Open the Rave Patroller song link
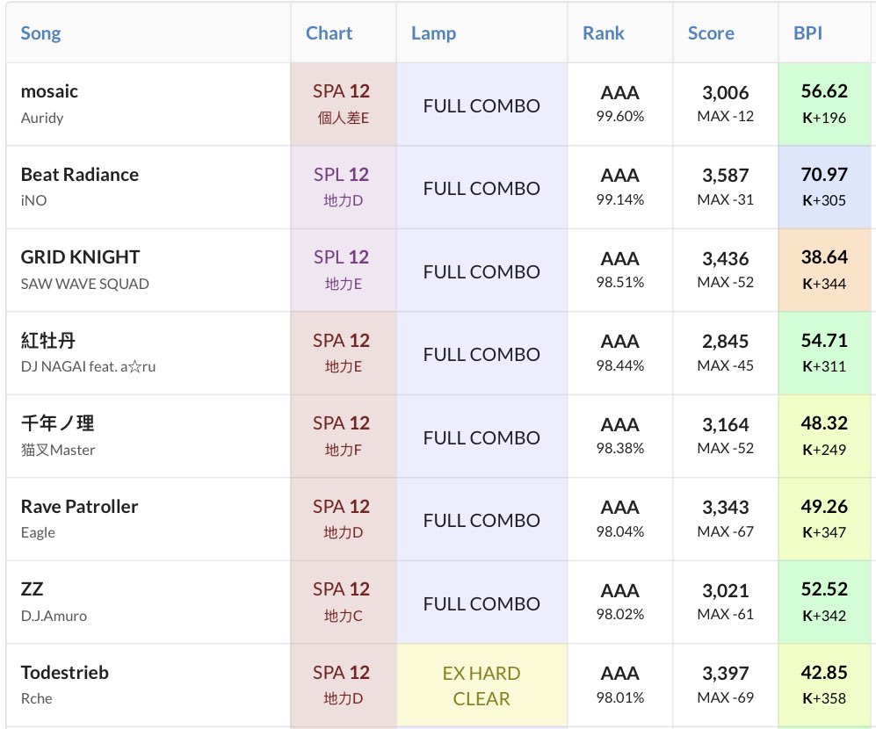The image size is (876, 729). tap(79, 507)
